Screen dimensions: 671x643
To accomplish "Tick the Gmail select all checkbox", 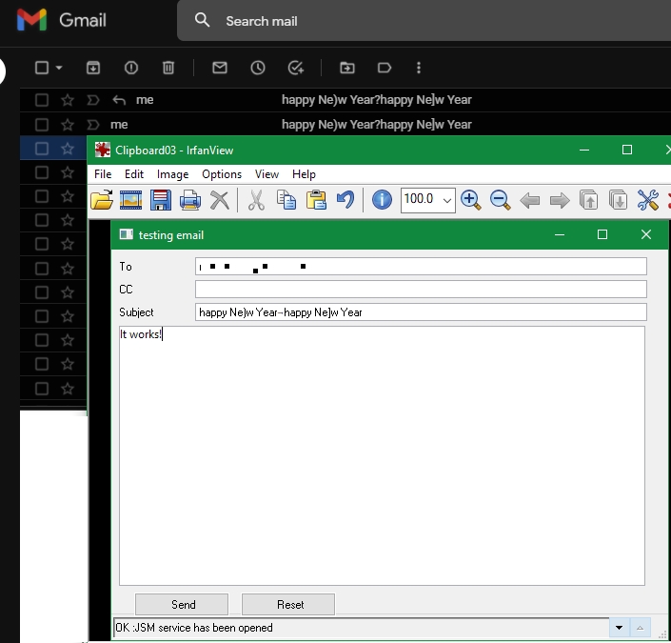I will click(x=42, y=68).
